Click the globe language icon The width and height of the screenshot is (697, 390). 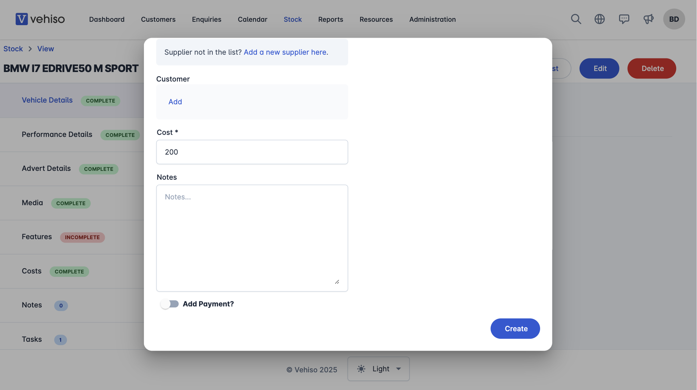600,19
